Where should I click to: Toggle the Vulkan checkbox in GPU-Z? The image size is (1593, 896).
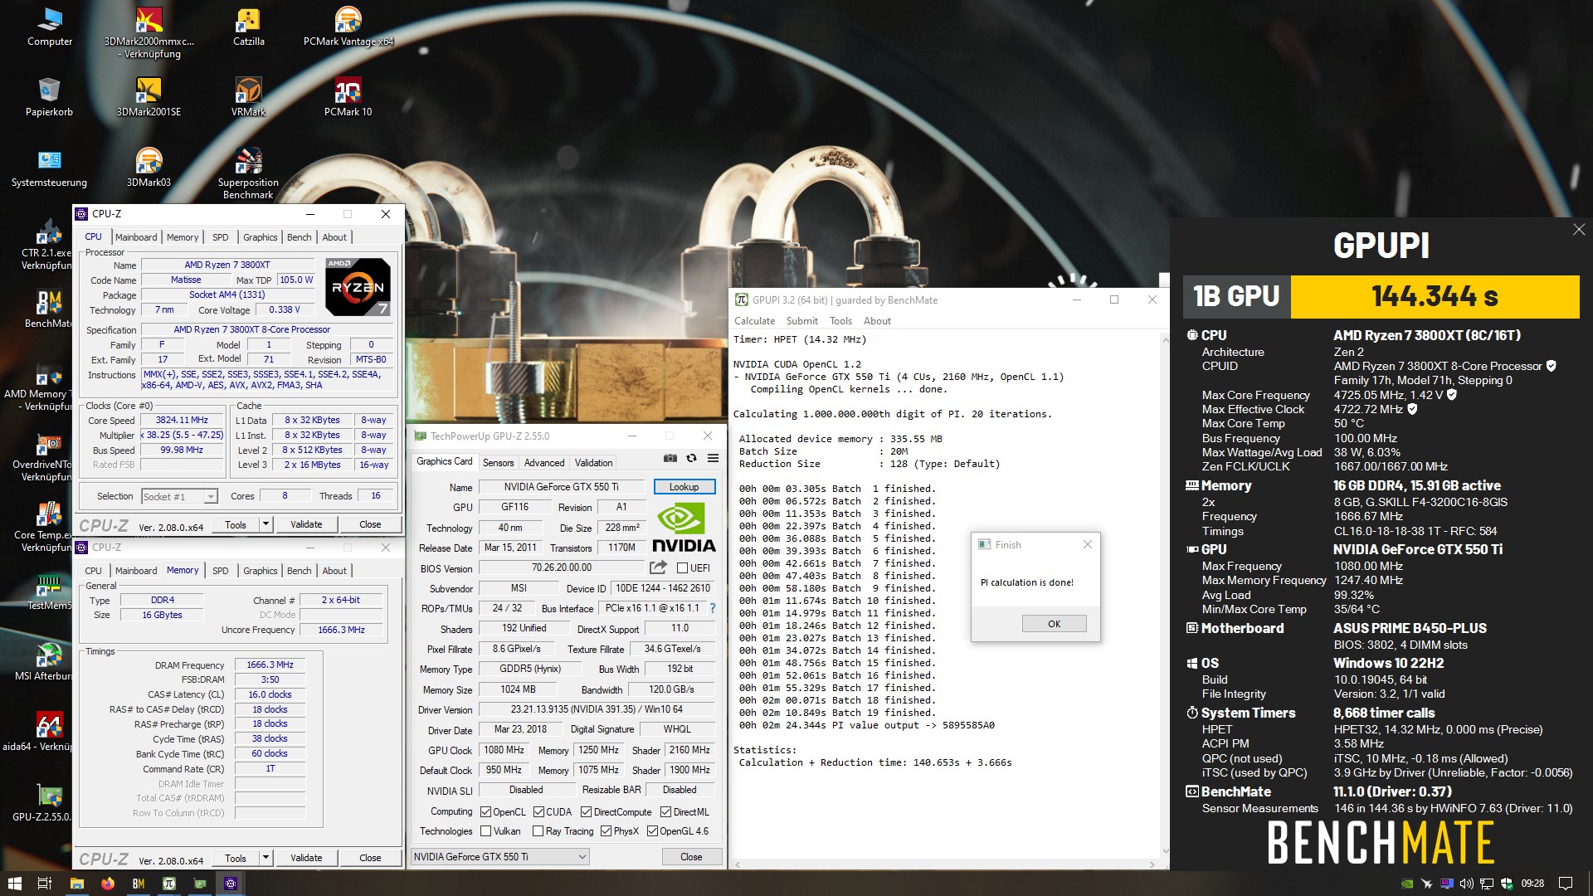tap(485, 830)
